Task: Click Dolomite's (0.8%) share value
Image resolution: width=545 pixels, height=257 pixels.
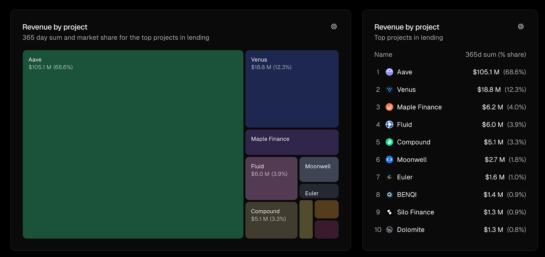Action: 517,230
